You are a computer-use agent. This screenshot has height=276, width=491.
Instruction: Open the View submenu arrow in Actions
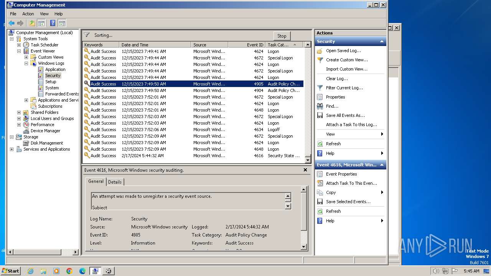click(382, 134)
